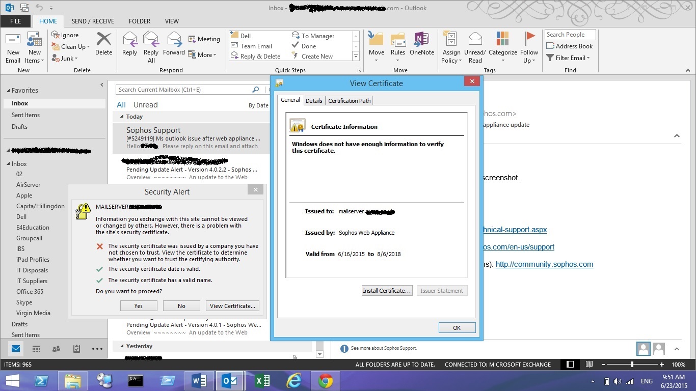Switch to the VIEW tab

pyautogui.click(x=172, y=21)
